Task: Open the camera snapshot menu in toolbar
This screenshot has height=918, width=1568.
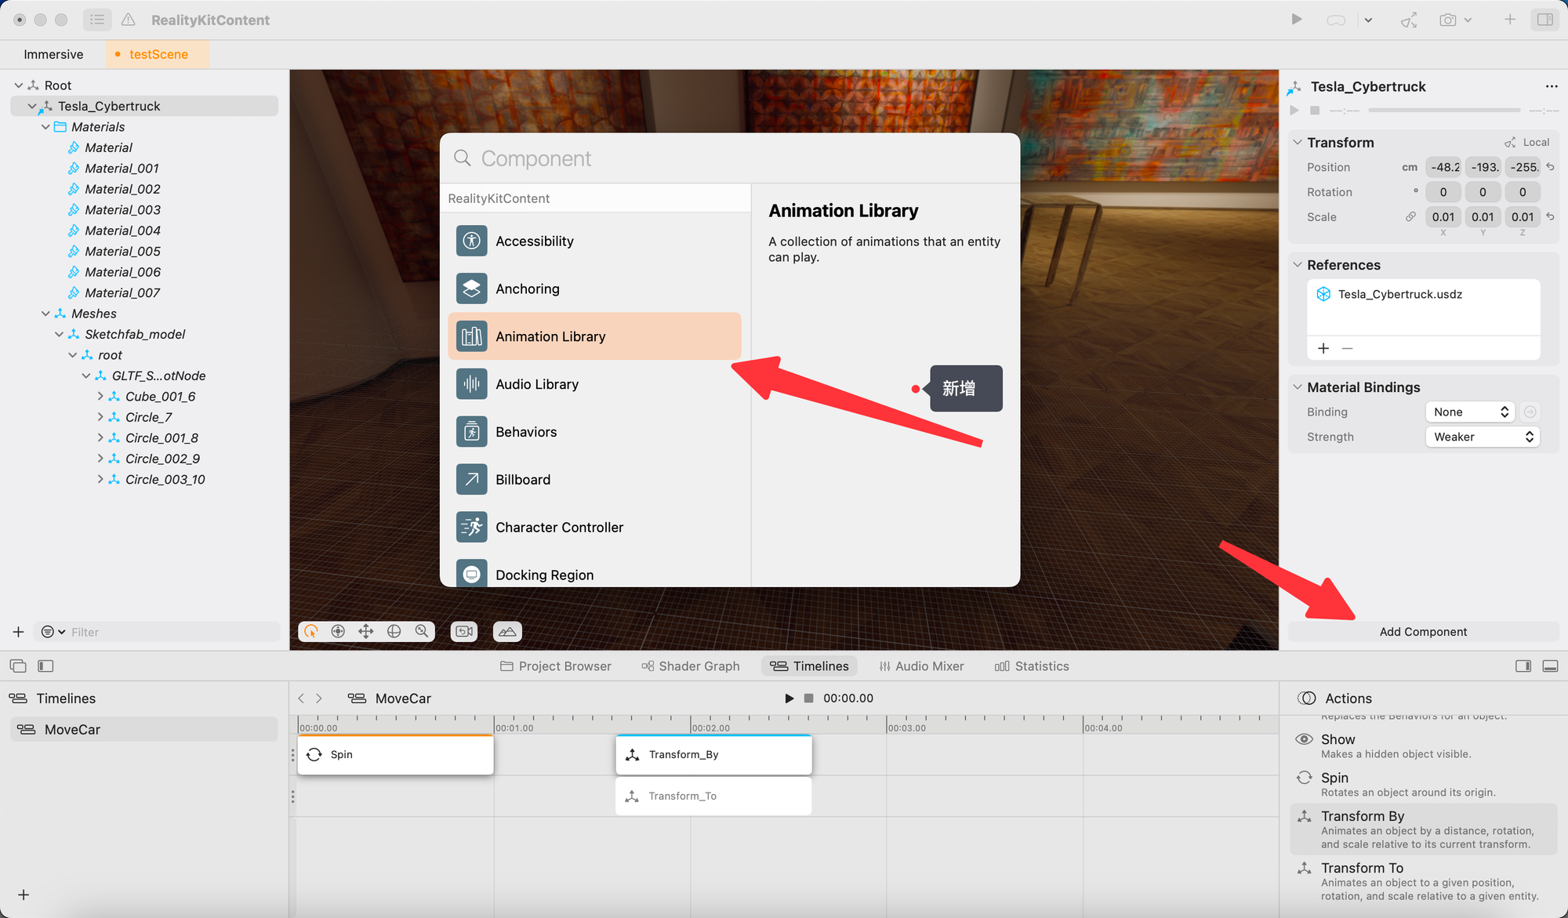Action: (x=1455, y=20)
